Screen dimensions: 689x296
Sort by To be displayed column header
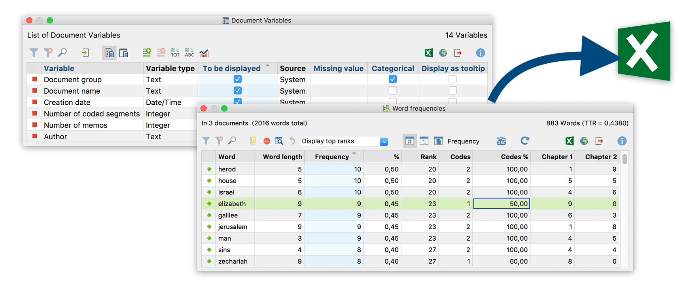point(232,68)
